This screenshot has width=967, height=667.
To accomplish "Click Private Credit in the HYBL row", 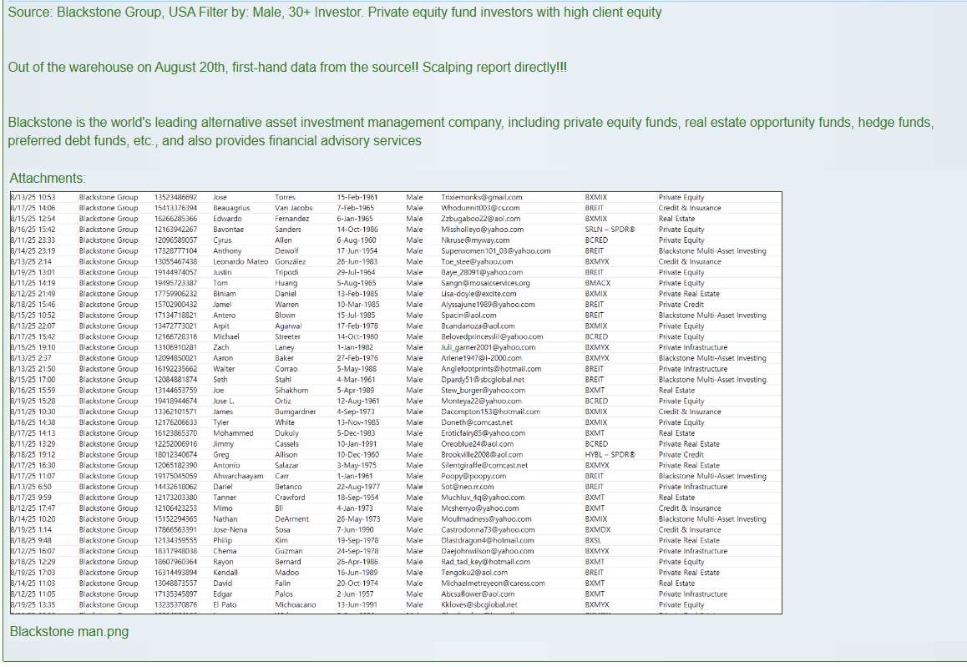I will click(681, 455).
